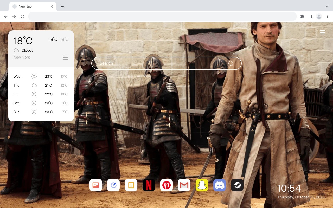Screen dimensions: 333x208
Task: Click the large 18°C current temperature
Action: tap(23, 41)
